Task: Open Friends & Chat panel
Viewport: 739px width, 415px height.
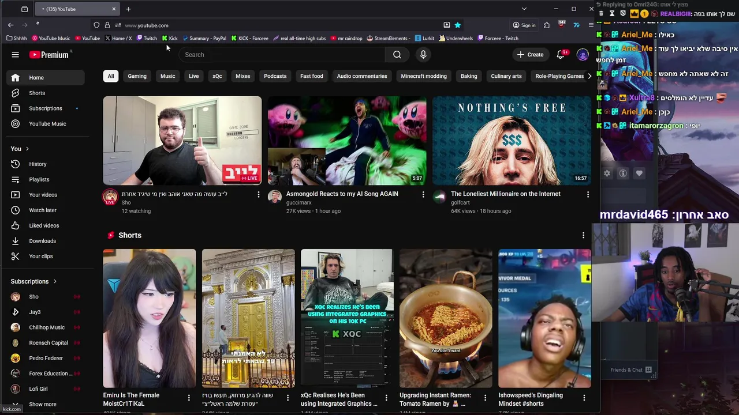Action: click(x=632, y=370)
